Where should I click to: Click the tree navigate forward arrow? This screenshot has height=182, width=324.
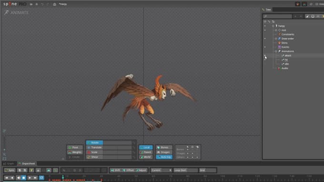(301, 16)
